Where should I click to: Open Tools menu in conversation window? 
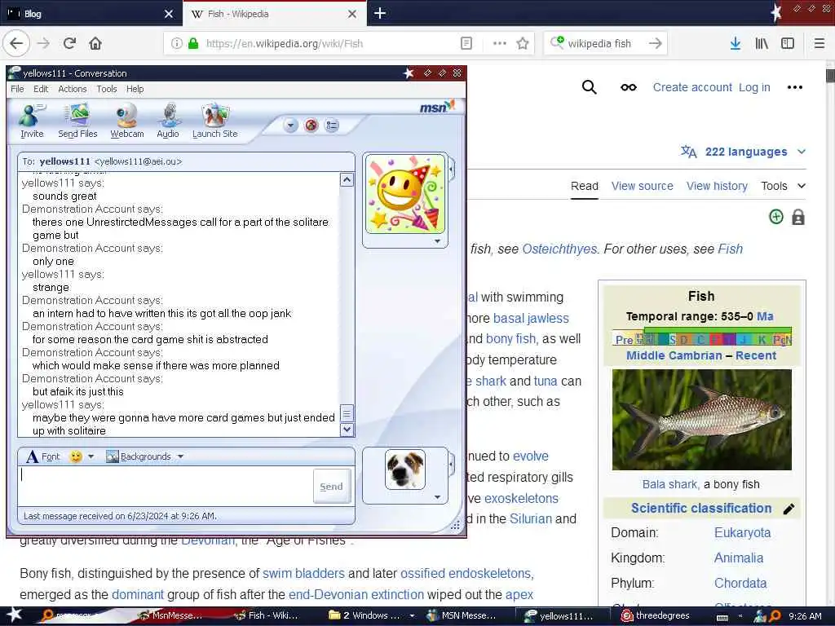(107, 89)
